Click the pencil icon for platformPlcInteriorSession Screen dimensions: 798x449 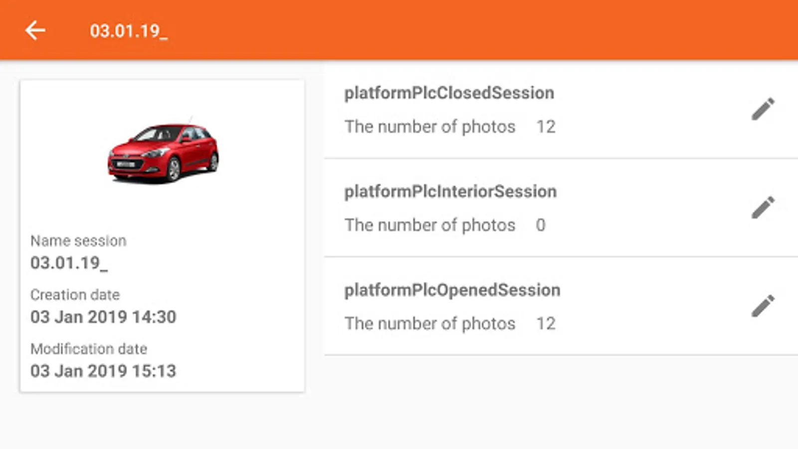coord(763,208)
